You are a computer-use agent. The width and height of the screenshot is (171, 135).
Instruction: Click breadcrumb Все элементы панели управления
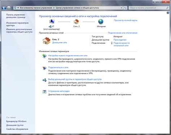(x=36, y=8)
